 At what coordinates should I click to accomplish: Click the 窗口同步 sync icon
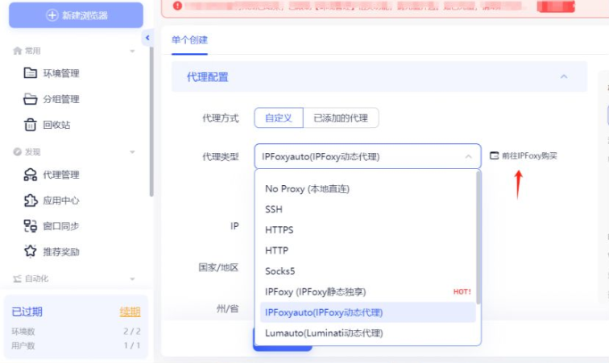tap(31, 226)
